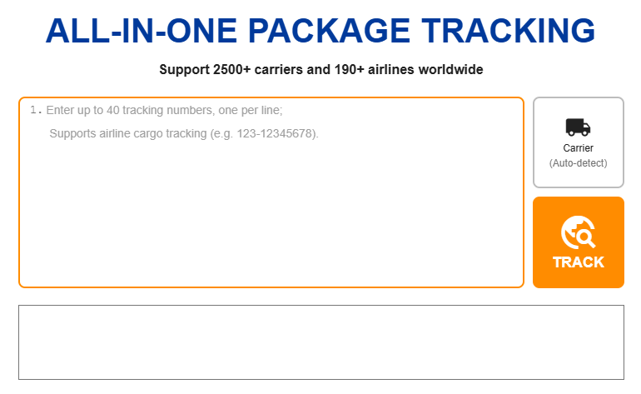Click the 'Supports airline cargo tracking' placeholder line
The width and height of the screenshot is (641, 394).
pyautogui.click(x=184, y=134)
